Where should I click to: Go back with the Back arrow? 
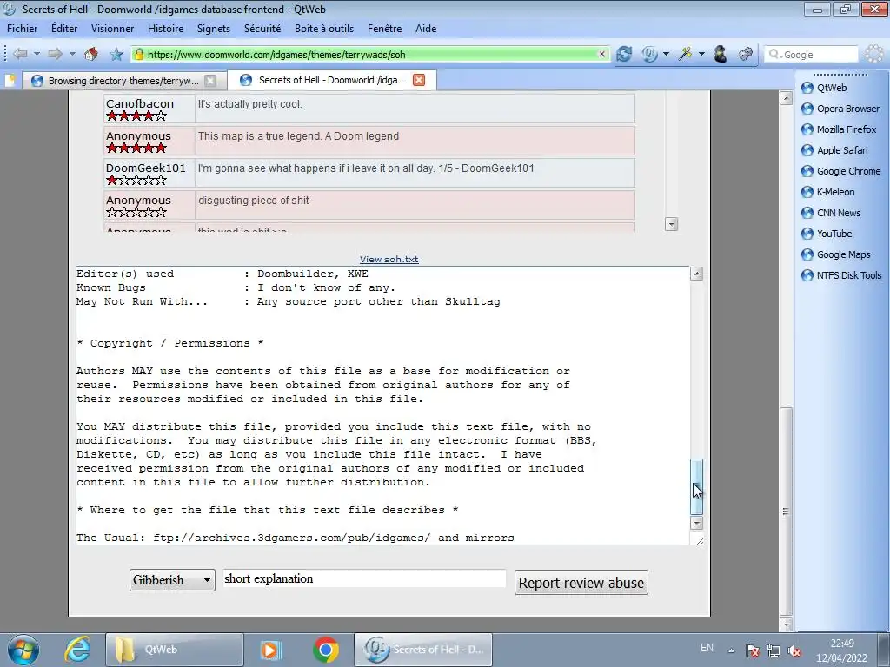[x=20, y=54]
